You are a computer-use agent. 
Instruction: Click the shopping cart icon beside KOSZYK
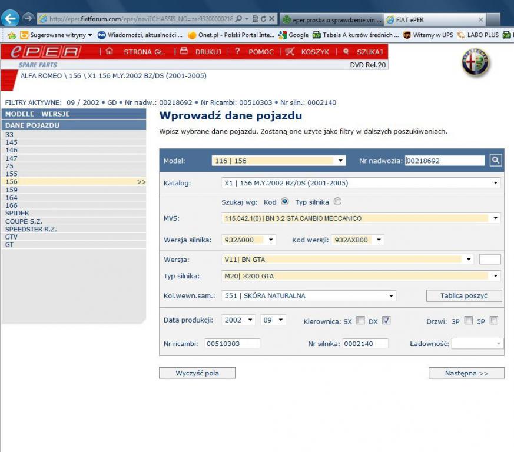(290, 51)
